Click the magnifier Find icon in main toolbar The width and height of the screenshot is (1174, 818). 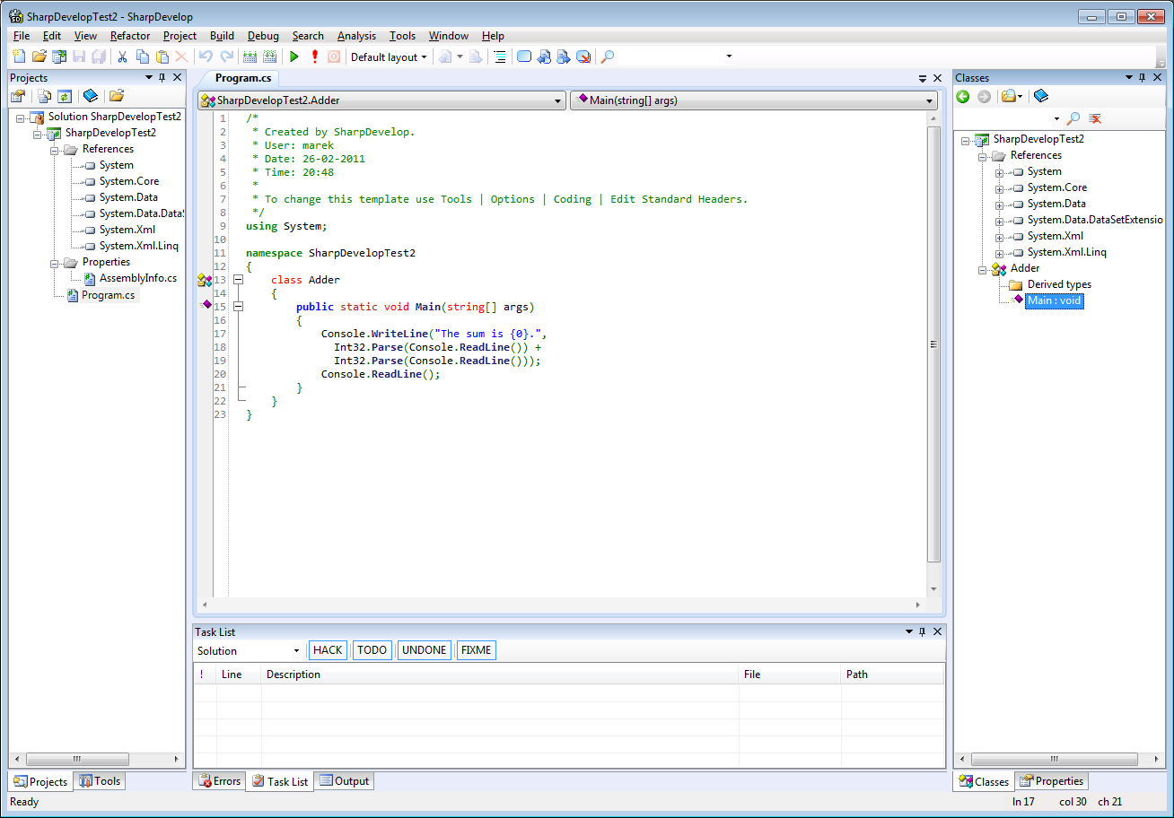point(608,57)
